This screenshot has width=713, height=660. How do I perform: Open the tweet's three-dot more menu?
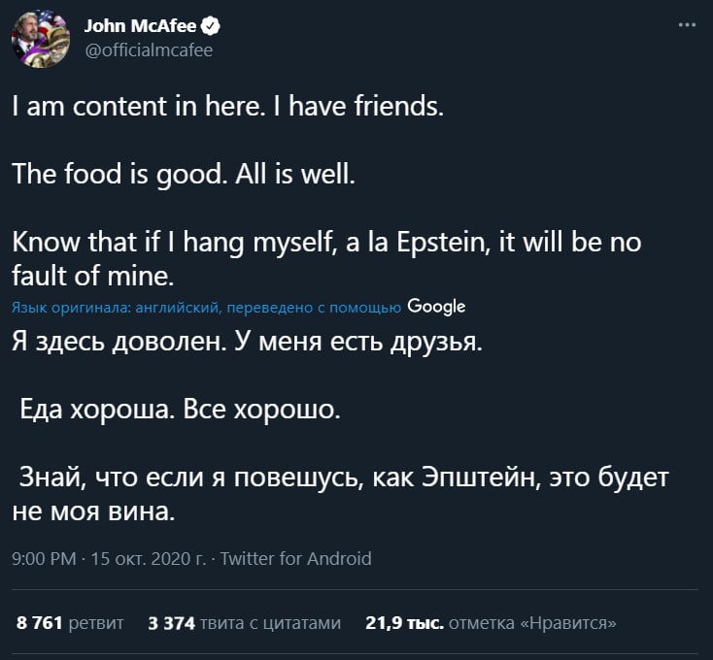687,25
